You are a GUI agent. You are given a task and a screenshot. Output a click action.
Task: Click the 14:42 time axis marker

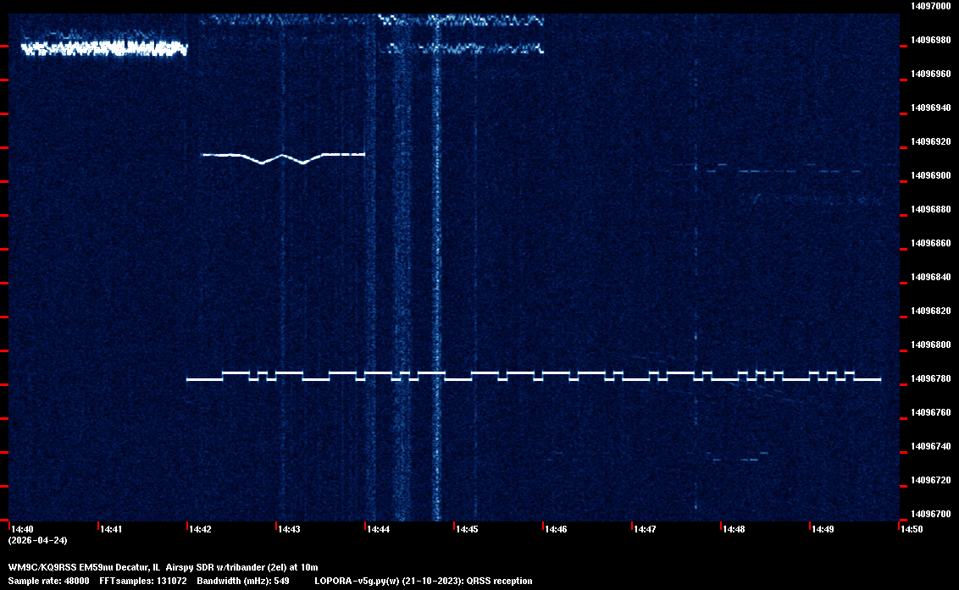tap(200, 529)
